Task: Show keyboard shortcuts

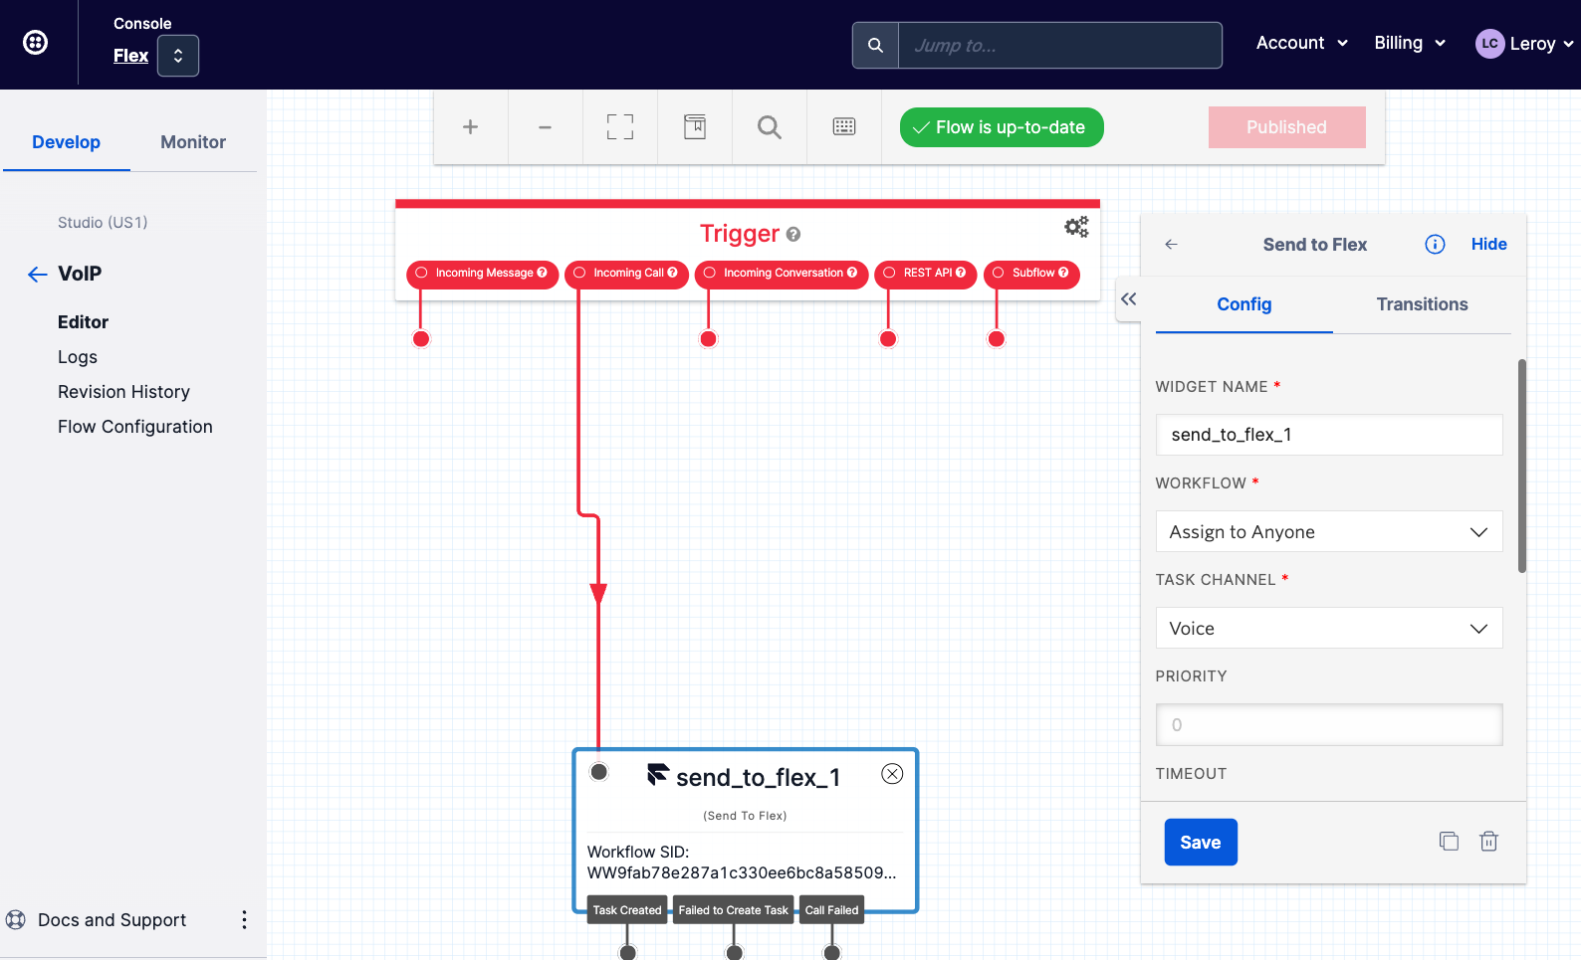Action: click(x=844, y=127)
